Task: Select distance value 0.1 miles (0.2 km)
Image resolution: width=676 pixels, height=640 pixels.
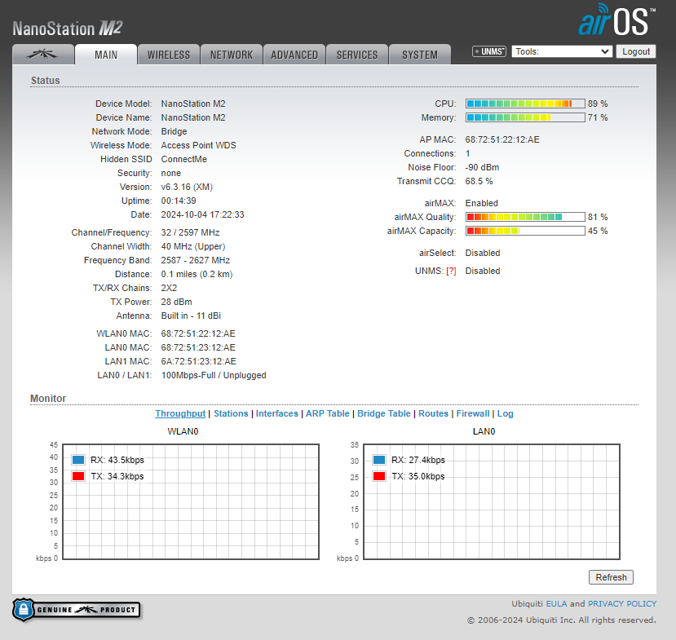Action: click(197, 274)
